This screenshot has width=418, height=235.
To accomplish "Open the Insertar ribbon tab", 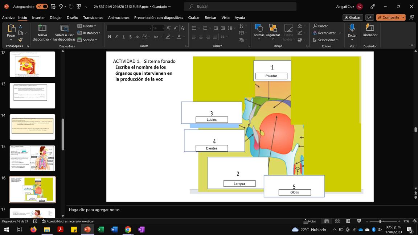I will [38, 17].
